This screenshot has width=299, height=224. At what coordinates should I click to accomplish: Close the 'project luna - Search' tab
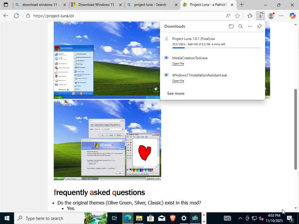[x=176, y=5]
